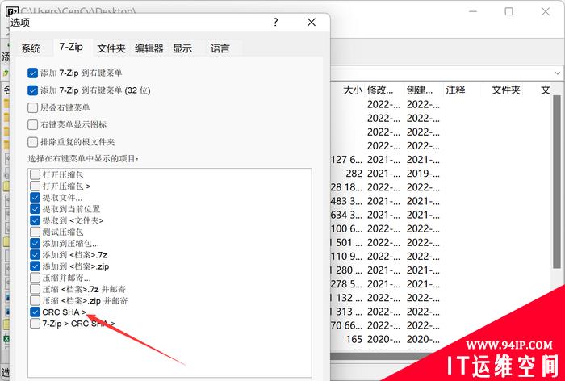
Task: Uncheck 添加到压缩包... item
Action: click(35, 244)
